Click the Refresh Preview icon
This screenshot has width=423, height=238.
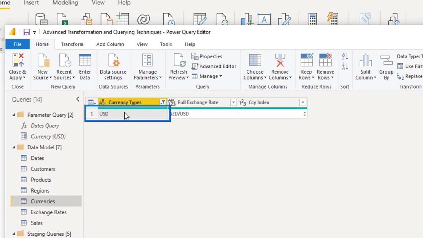[180, 60]
